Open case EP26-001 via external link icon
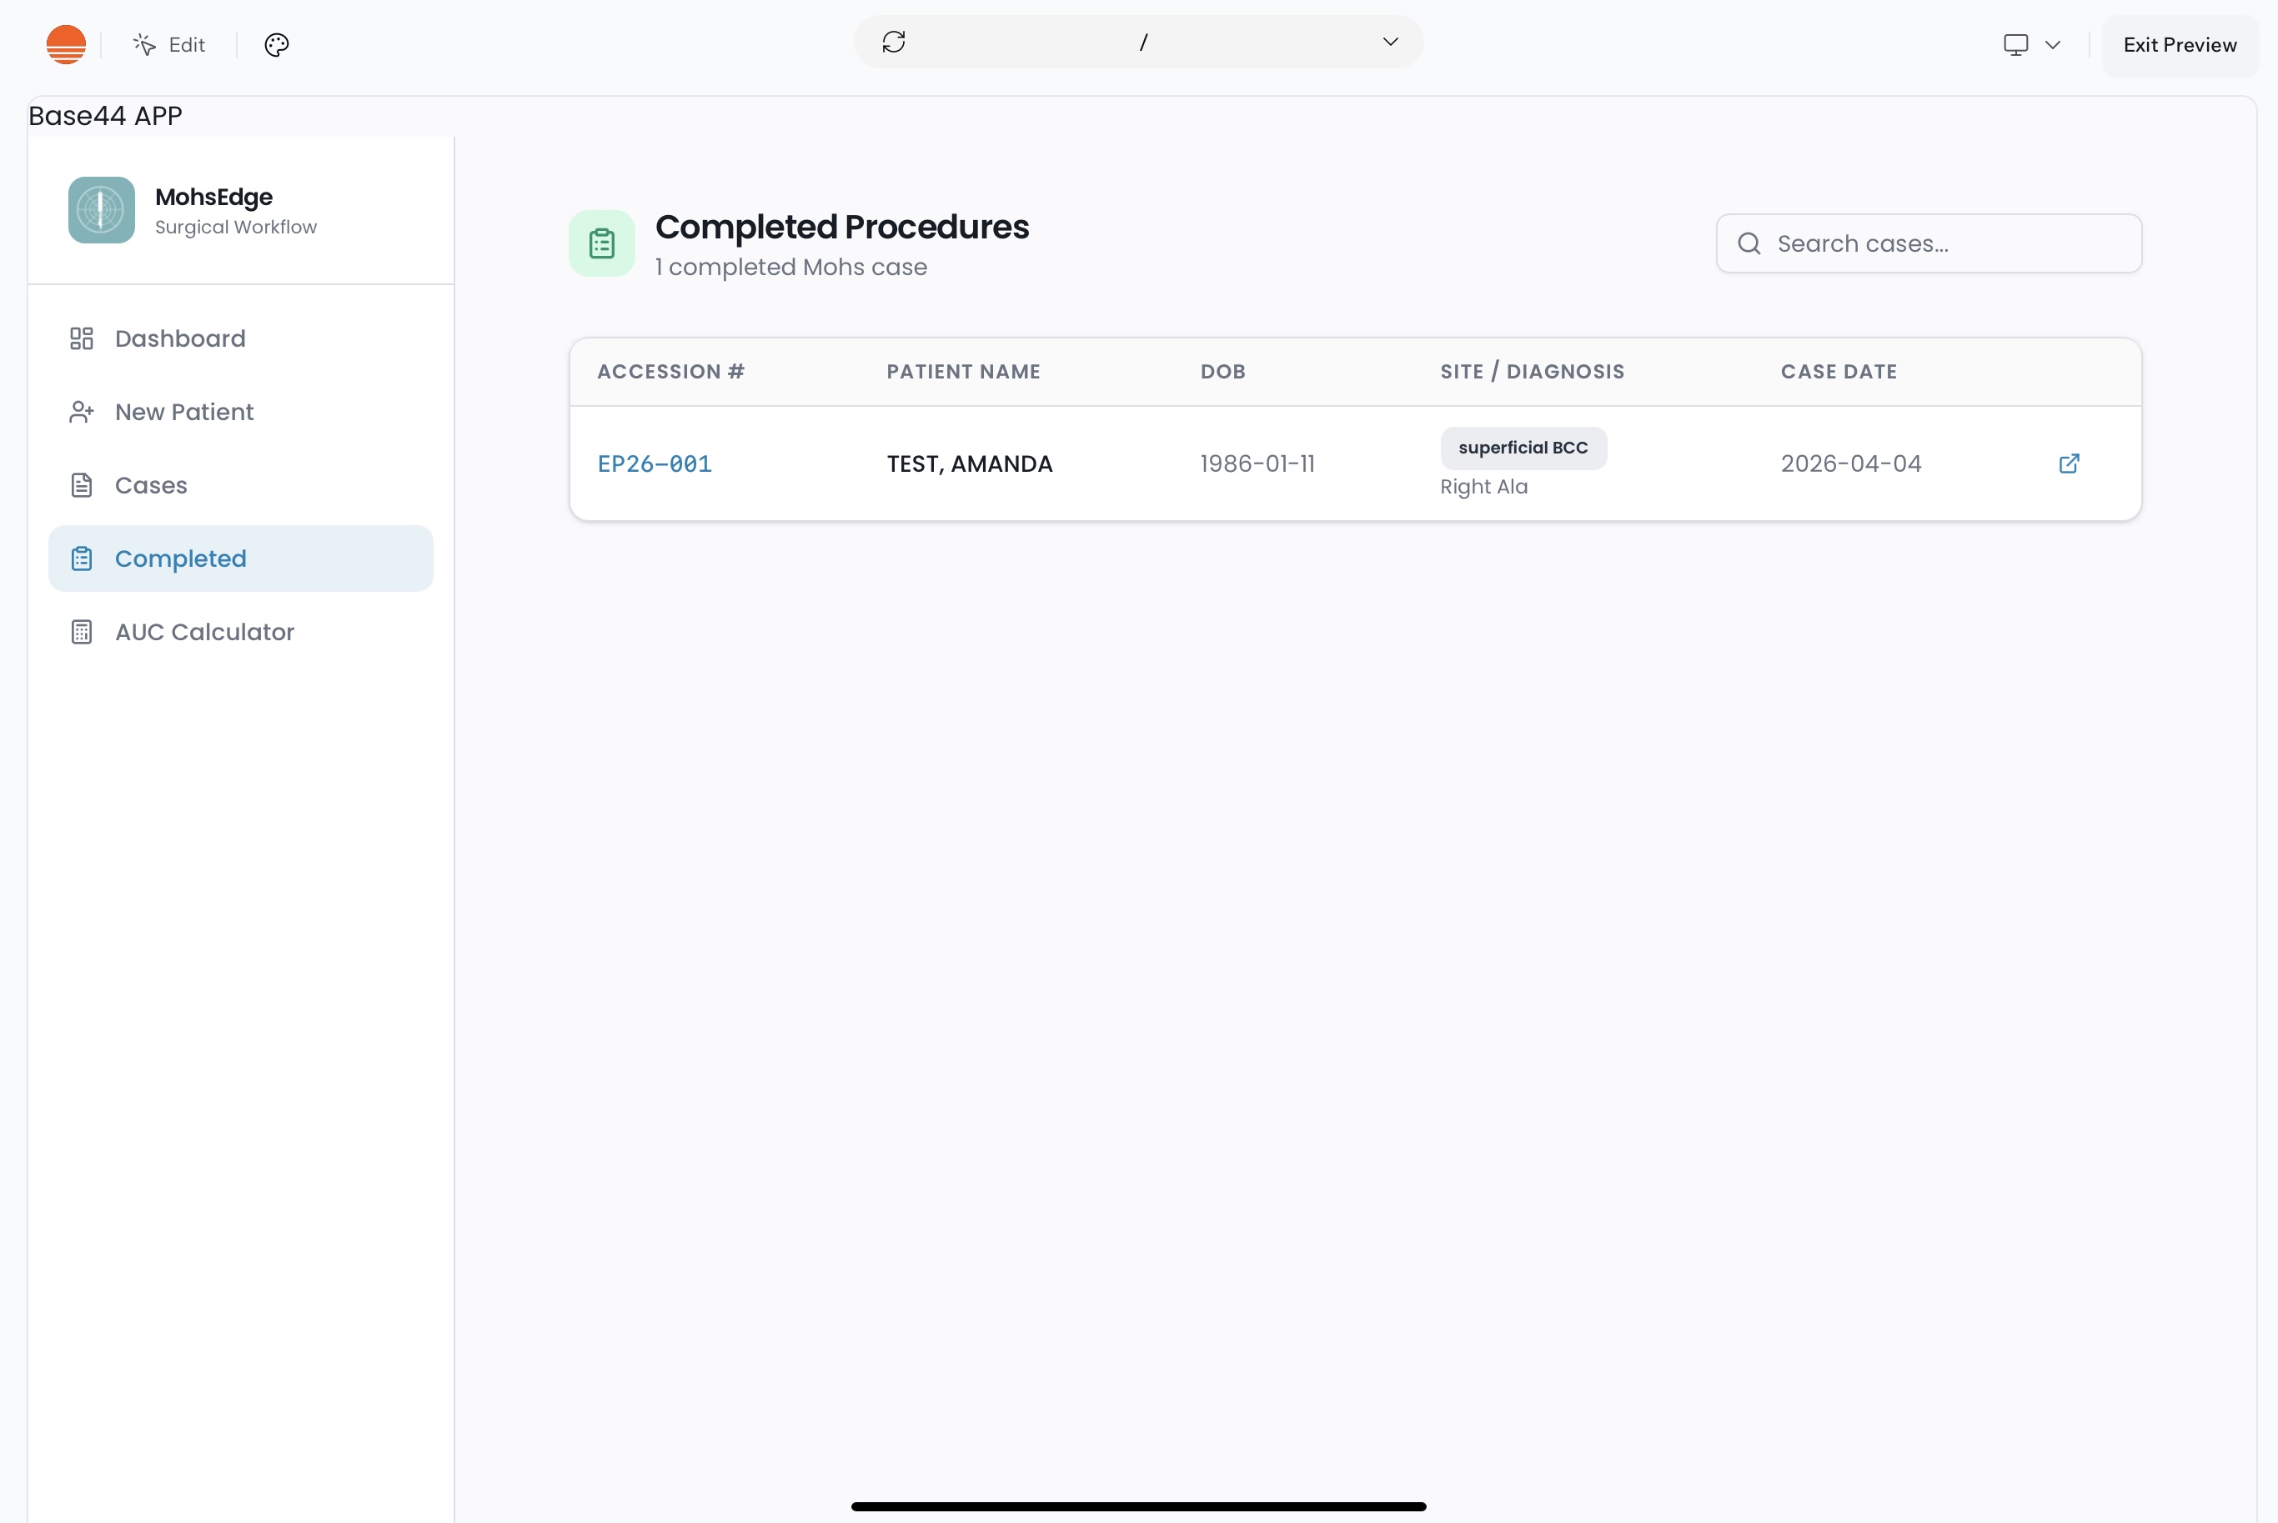 pyautogui.click(x=2070, y=463)
